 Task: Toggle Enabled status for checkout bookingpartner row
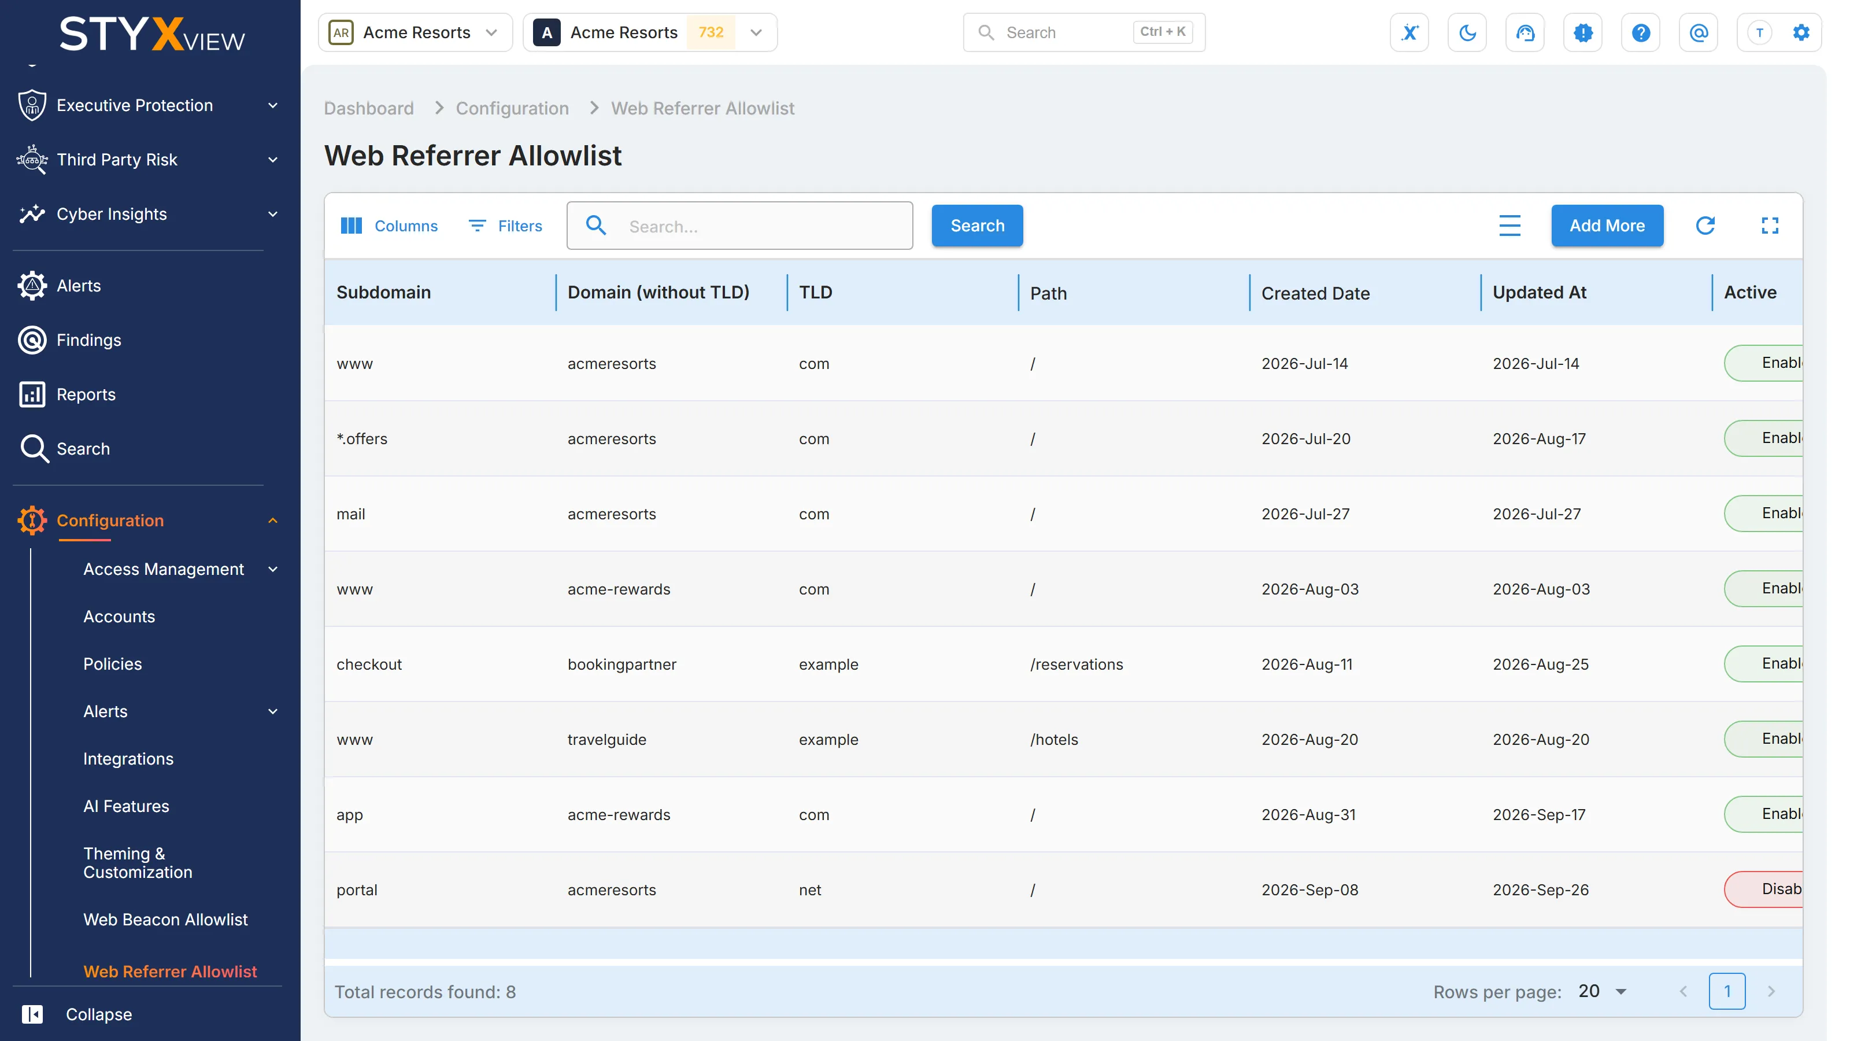coord(1764,663)
